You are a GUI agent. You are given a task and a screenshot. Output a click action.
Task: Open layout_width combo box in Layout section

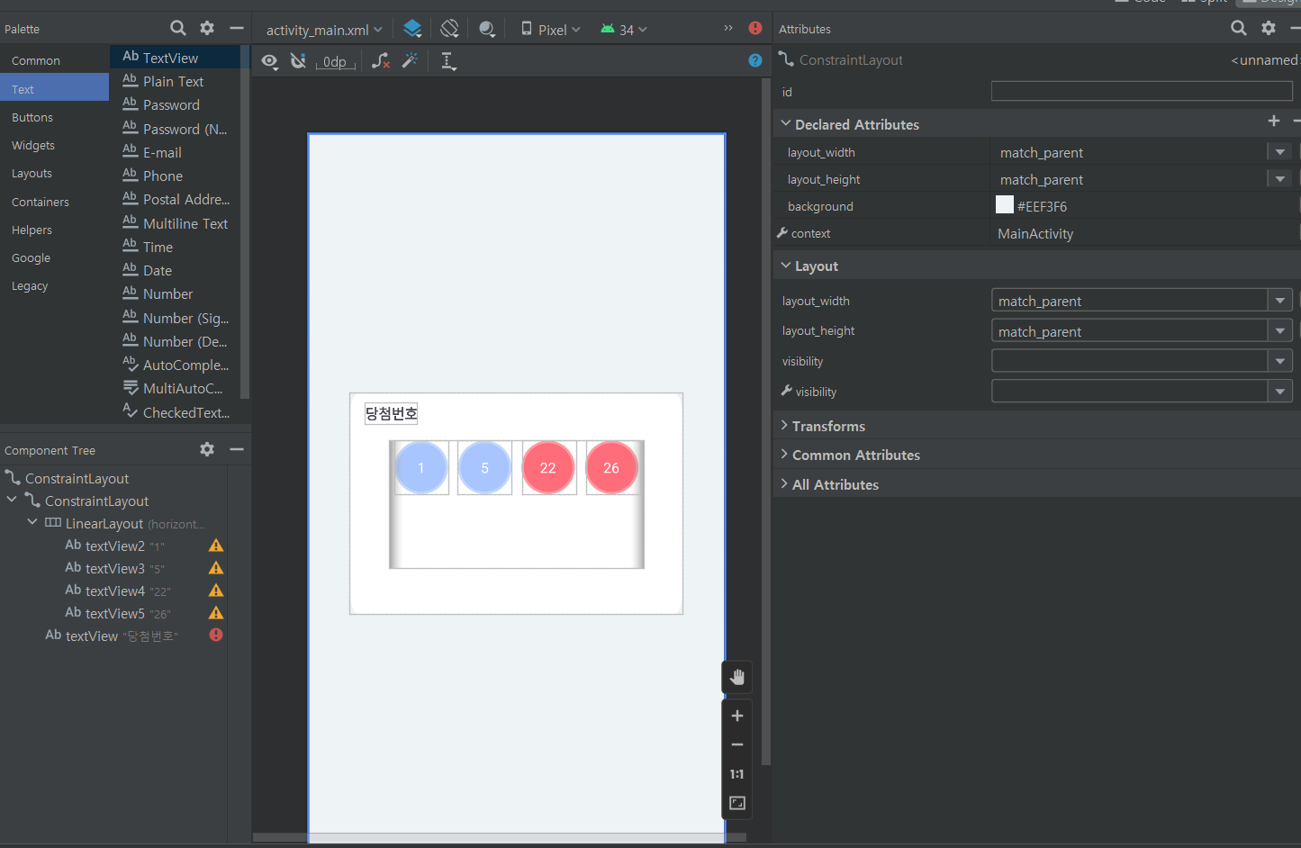1142,301
